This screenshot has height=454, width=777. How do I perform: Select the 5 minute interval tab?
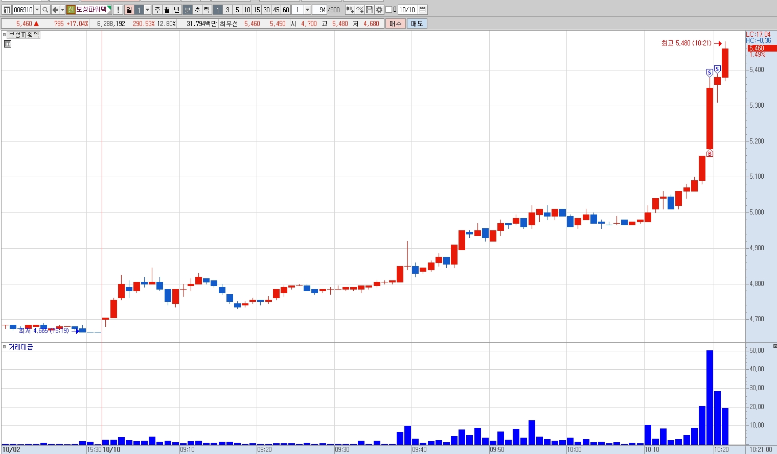tap(237, 10)
